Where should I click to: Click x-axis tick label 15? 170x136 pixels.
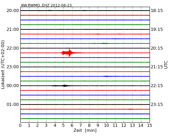click(x=150, y=125)
